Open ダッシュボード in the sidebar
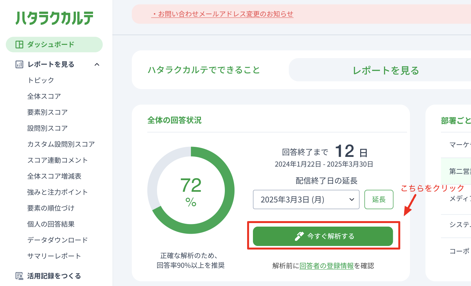471x286 pixels. pos(54,45)
